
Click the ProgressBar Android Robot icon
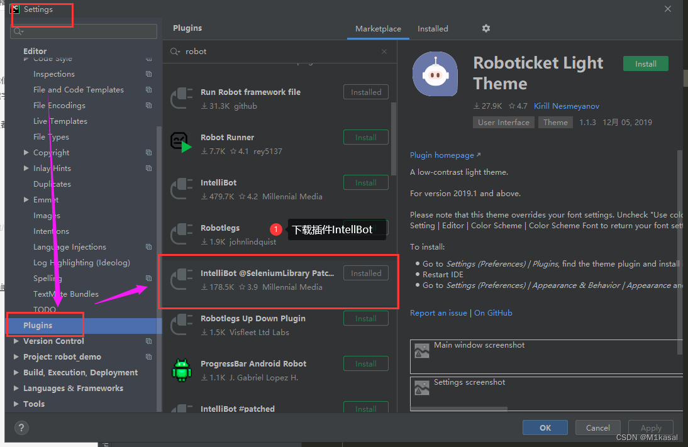(181, 370)
